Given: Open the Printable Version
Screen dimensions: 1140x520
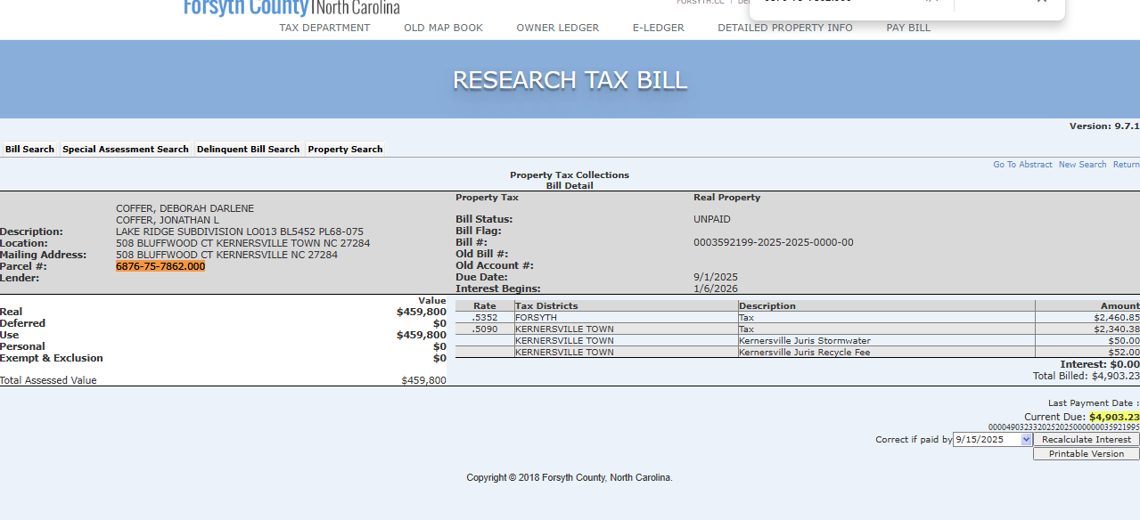Looking at the screenshot, I should click(1086, 454).
